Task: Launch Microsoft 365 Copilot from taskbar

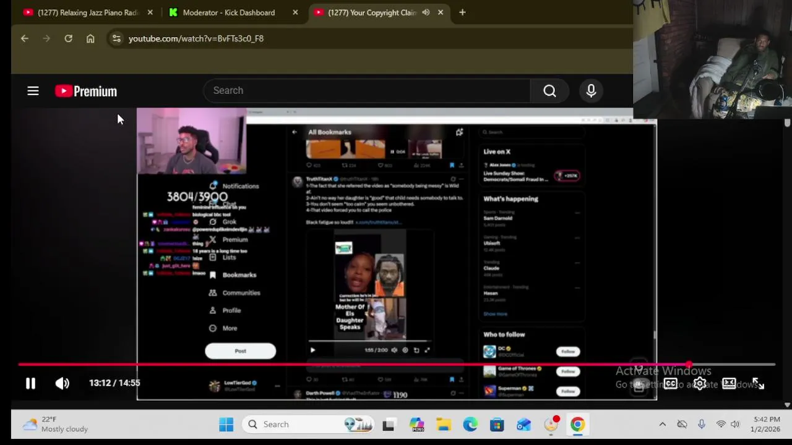Action: click(x=417, y=425)
